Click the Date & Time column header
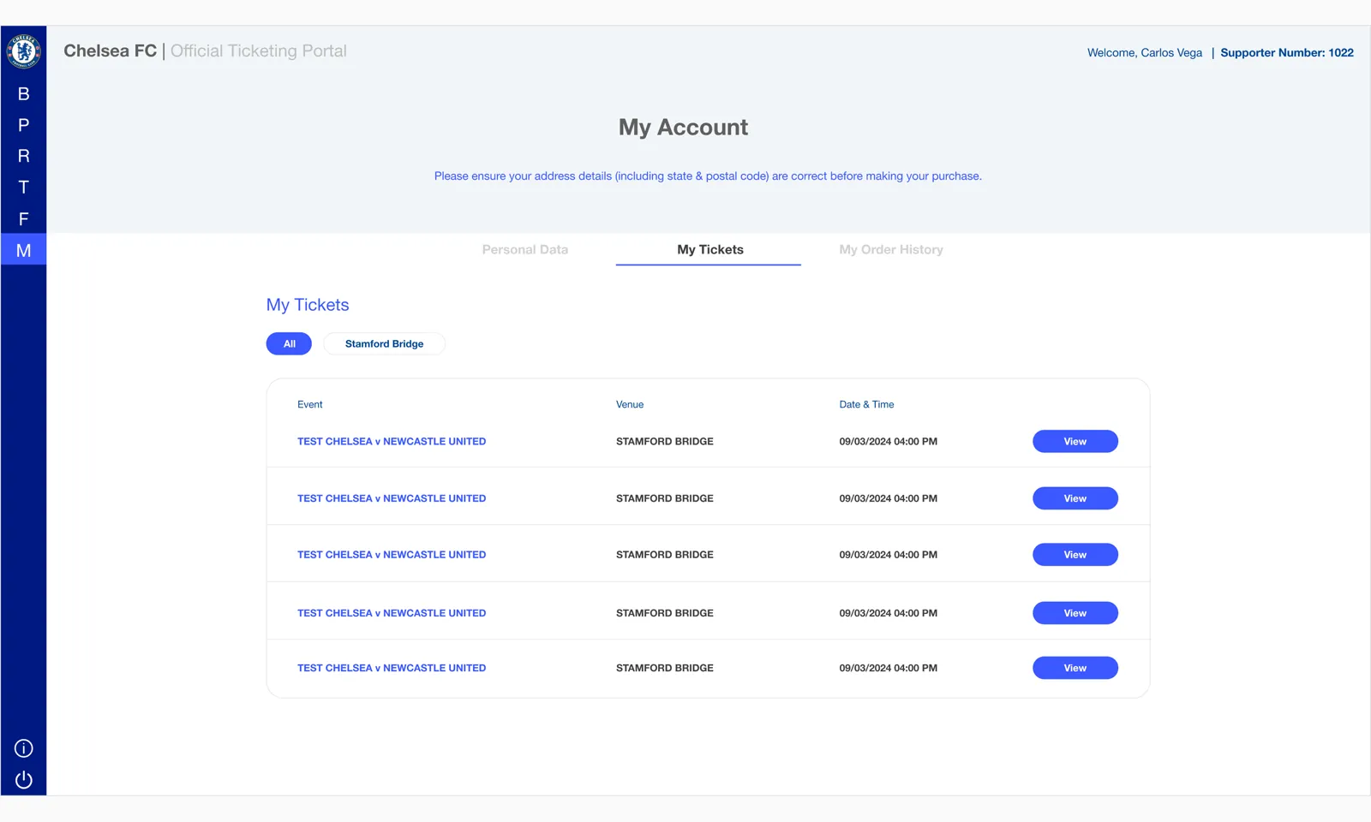Image resolution: width=1371 pixels, height=822 pixels. point(866,405)
